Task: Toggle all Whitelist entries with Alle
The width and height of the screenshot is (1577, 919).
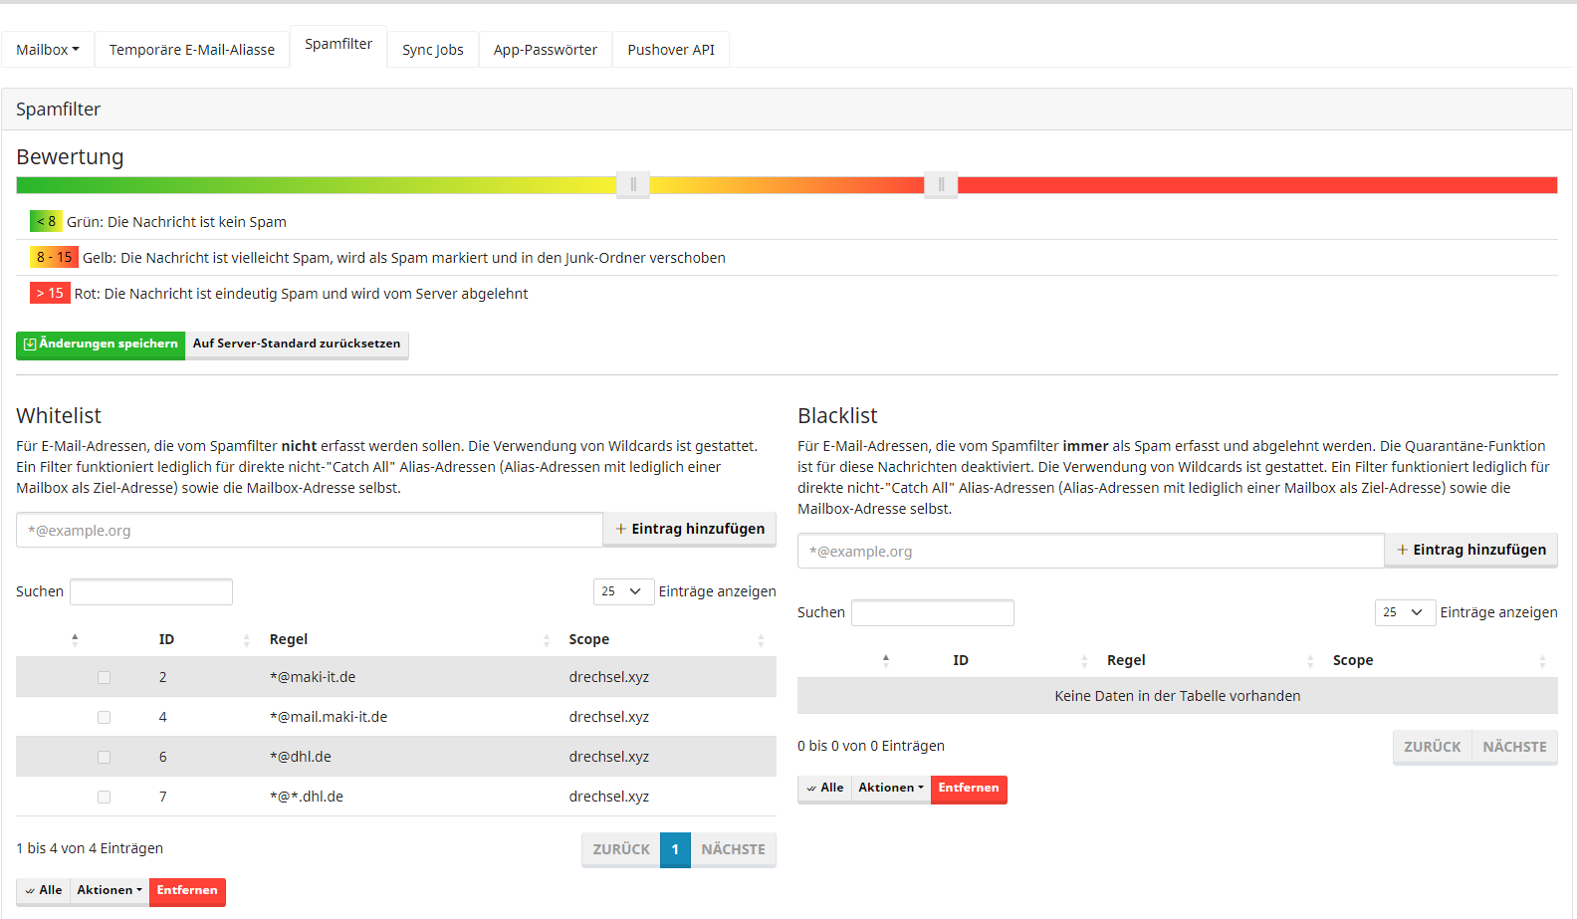Action: (44, 891)
